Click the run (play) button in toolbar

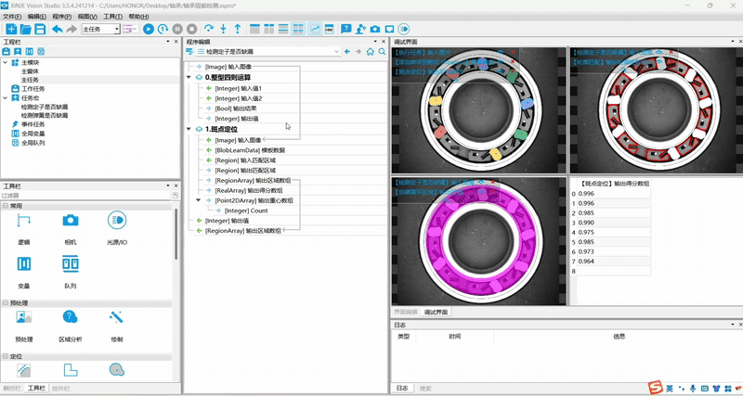149,29
